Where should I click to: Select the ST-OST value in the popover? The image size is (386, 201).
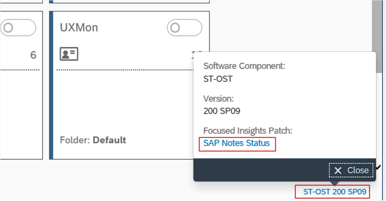(218, 79)
